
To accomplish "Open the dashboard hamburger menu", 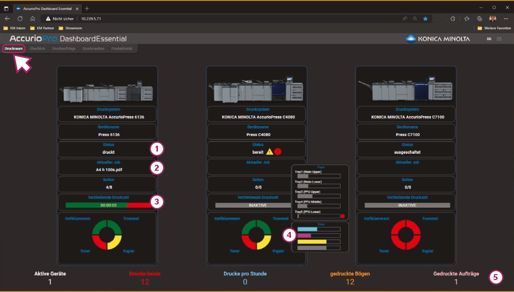I will (x=499, y=39).
